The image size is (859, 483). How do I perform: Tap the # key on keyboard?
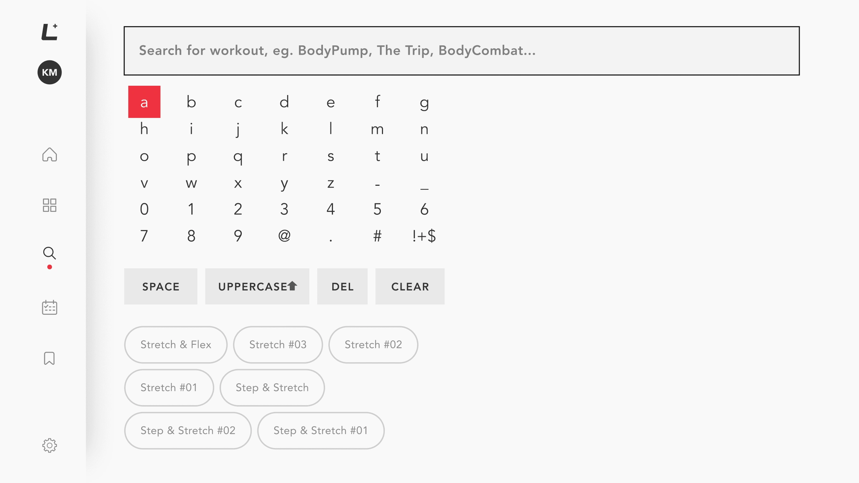point(377,236)
